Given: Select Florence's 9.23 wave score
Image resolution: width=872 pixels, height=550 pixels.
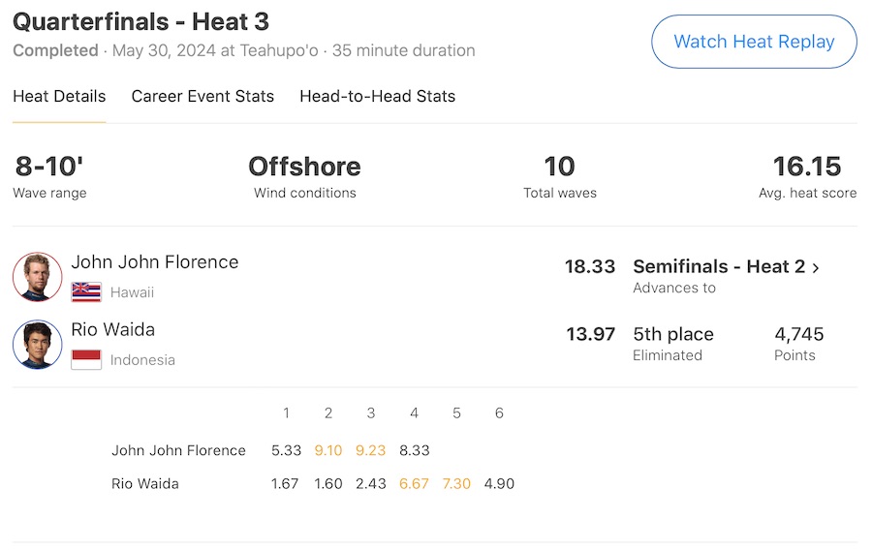Looking at the screenshot, I should [371, 450].
